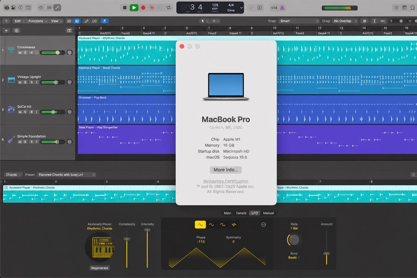
Task: Open the pointer tool dropdown
Action: [x=205, y=21]
